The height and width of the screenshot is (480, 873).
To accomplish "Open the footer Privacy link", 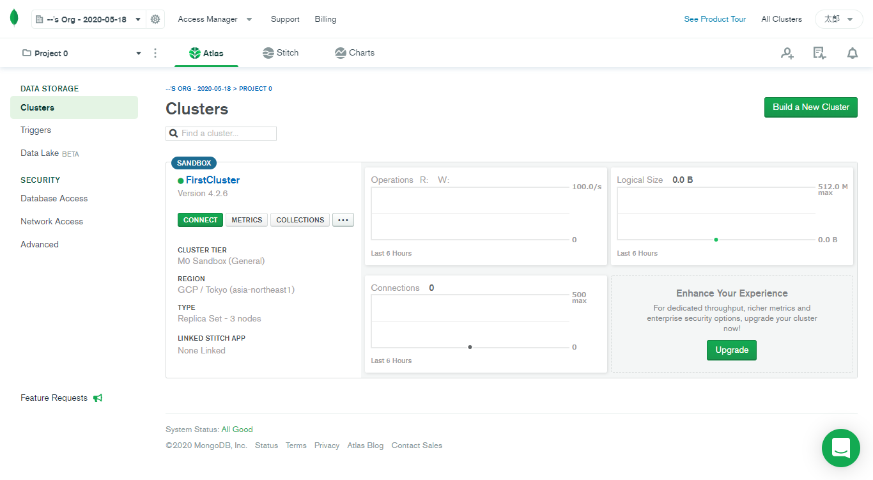I will click(x=327, y=445).
